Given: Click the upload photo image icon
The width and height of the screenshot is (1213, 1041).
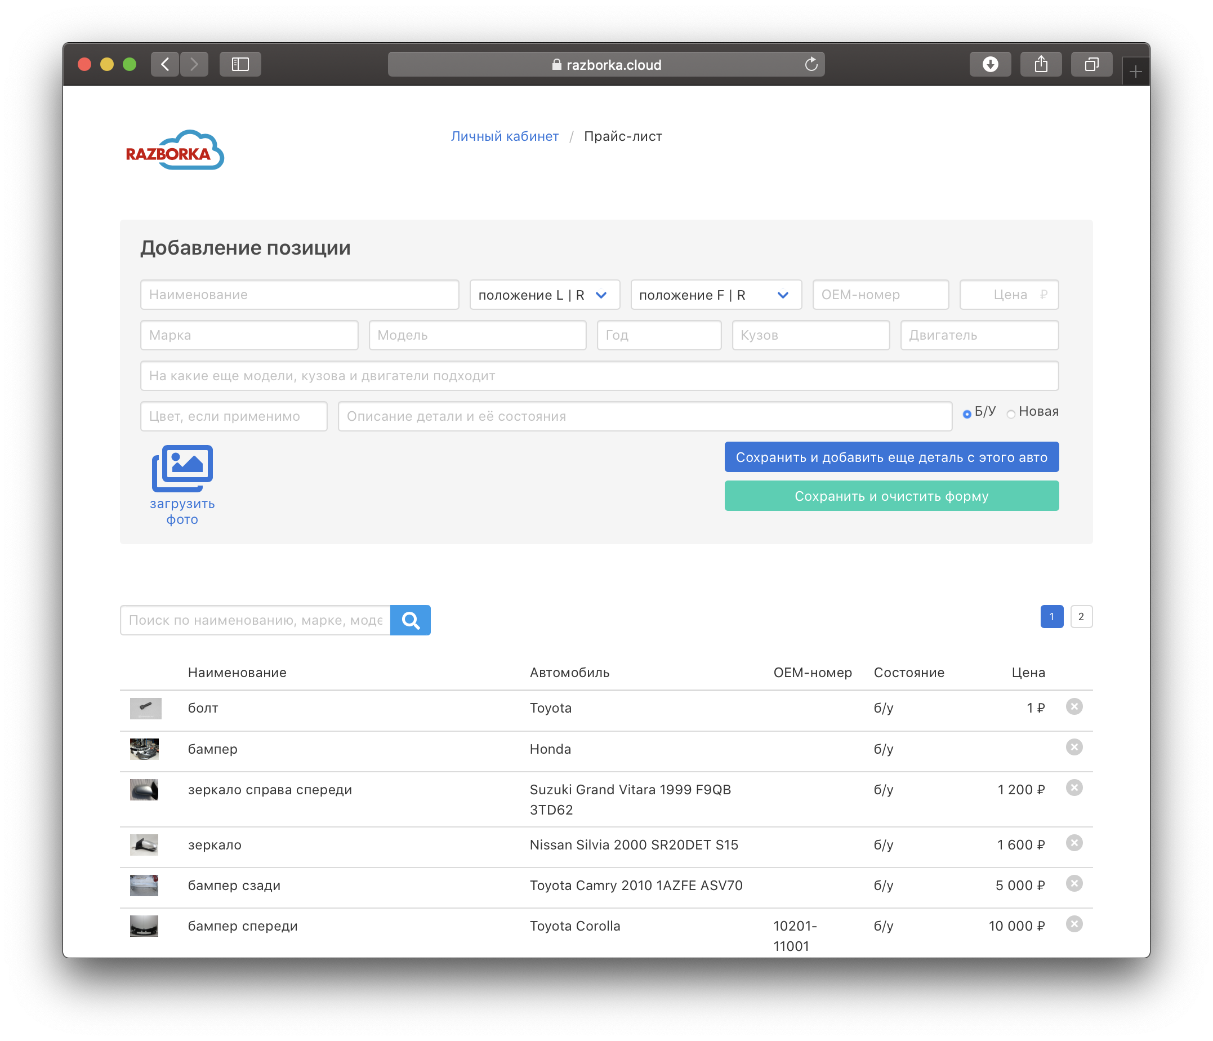Looking at the screenshot, I should pyautogui.click(x=182, y=468).
